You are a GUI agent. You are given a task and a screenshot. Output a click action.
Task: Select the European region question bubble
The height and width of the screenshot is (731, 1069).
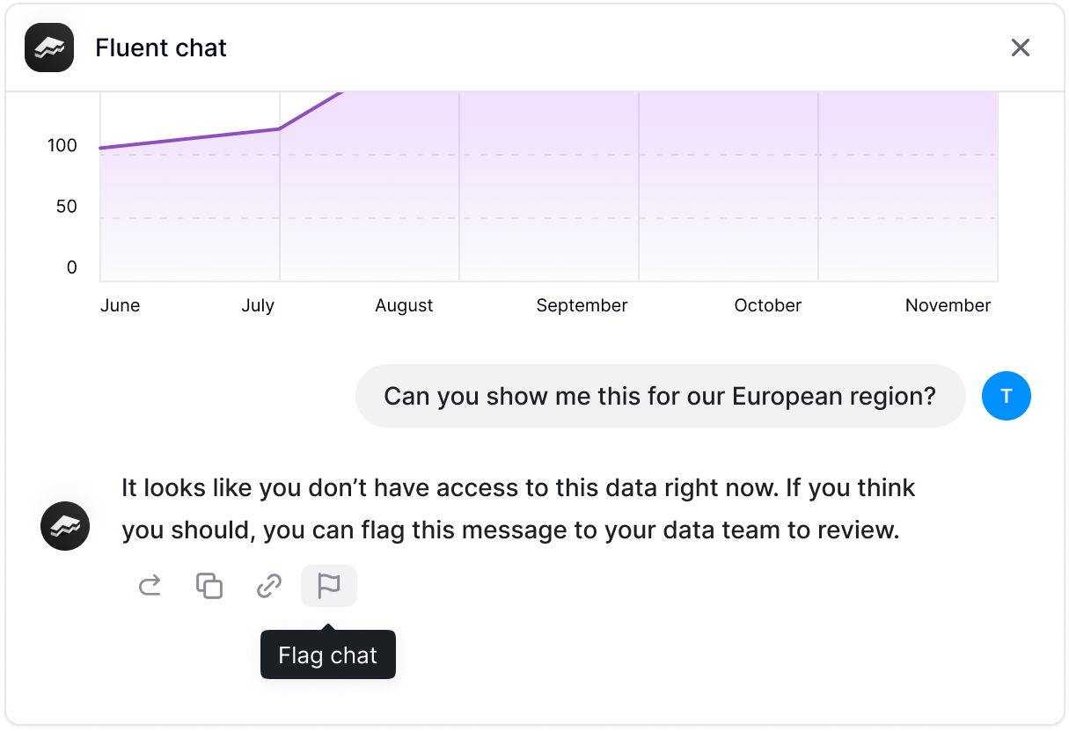[660, 396]
